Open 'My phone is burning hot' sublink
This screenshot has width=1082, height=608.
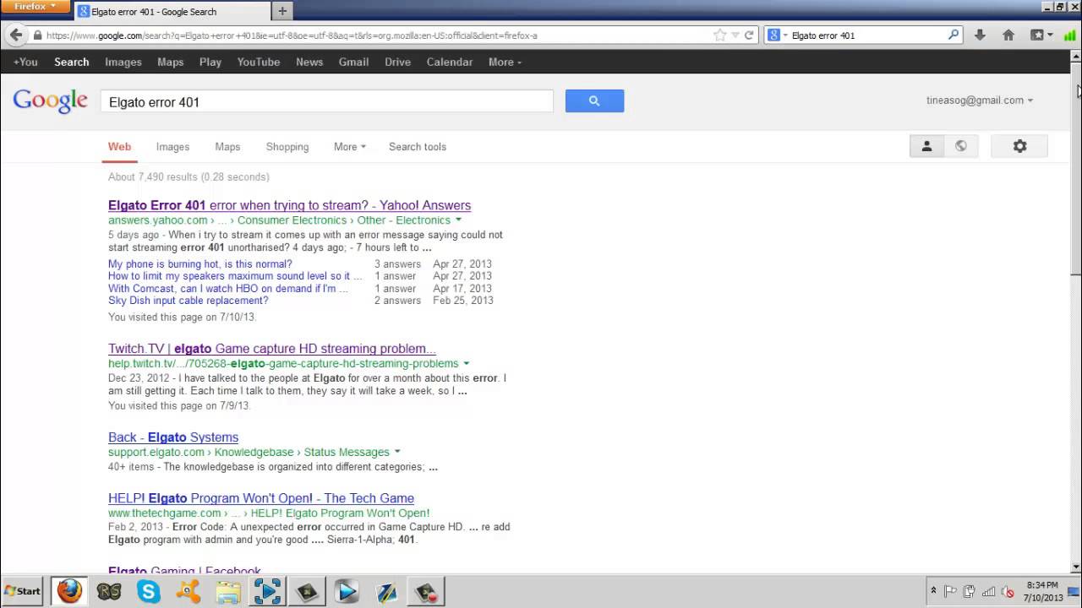coord(200,263)
